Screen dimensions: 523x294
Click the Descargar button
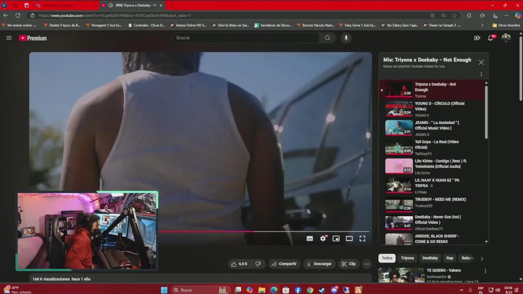tap(319, 264)
